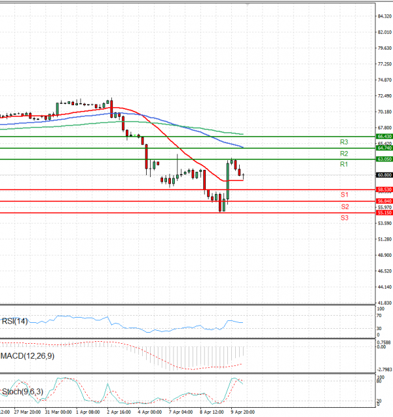
Task: Select the current price tag 60.800
Action: click(x=384, y=175)
